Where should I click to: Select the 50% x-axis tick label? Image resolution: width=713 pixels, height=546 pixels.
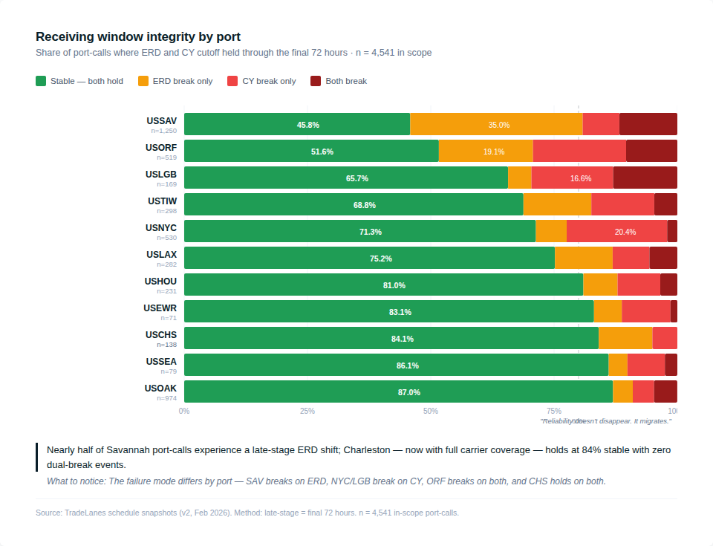pyautogui.click(x=431, y=411)
